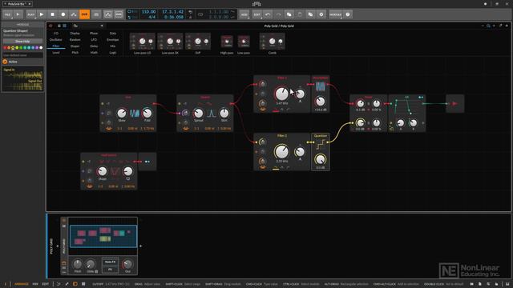
Task: Click the orange device panel icon in footer
Action: (75, 284)
